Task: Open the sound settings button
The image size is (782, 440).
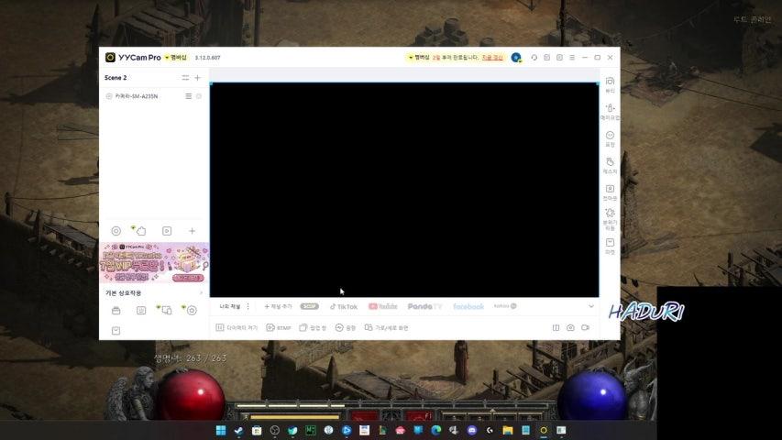Action: point(345,328)
